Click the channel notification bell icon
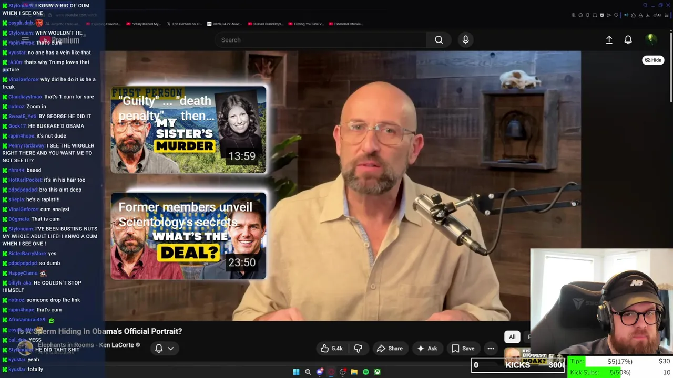Viewport: 673px width, 378px height. click(x=159, y=349)
